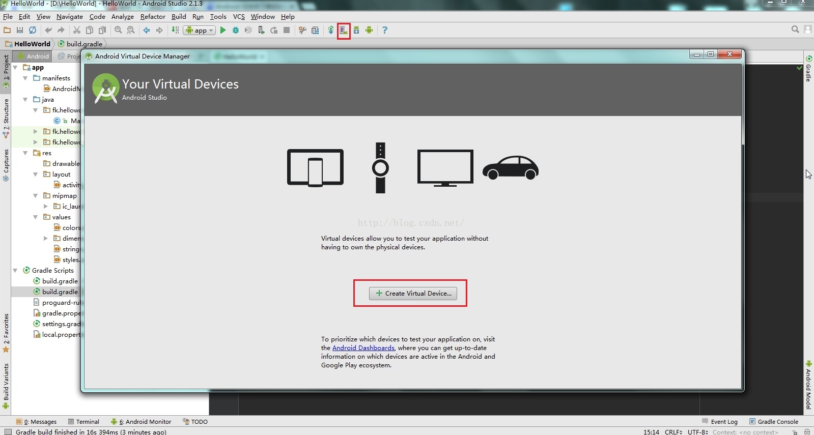Start debugging with the green bug icon
The image size is (814, 435).
tap(236, 30)
